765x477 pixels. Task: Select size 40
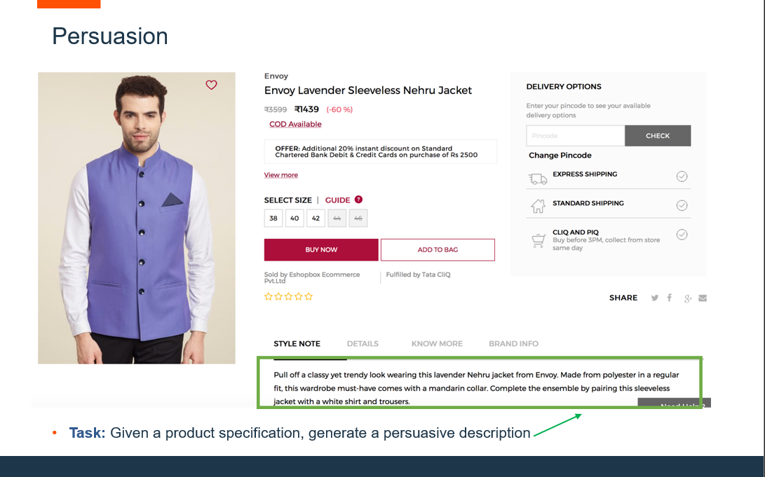(x=295, y=219)
